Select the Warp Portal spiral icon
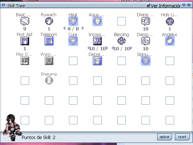The width and height of the screenshot is (193, 145). coord(49,61)
